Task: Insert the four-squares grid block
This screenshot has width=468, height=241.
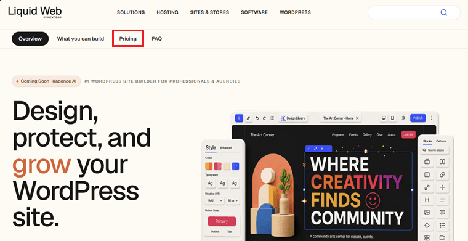Action: (x=427, y=237)
